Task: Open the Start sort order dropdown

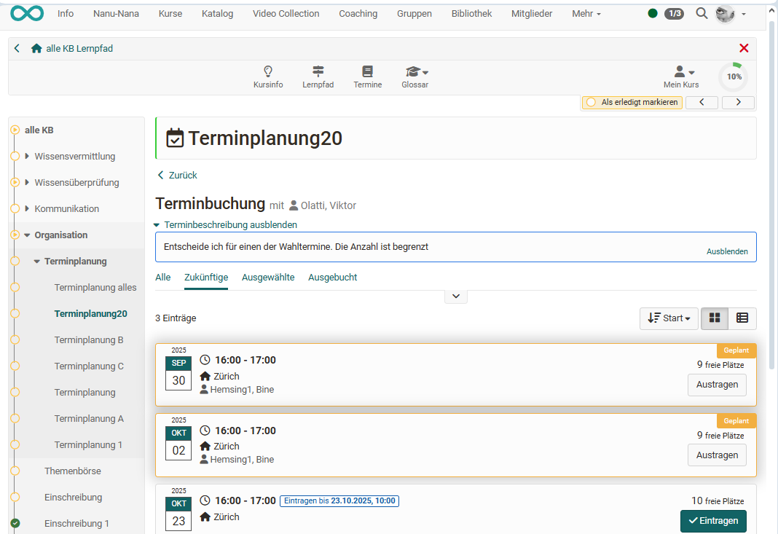Action: 668,318
